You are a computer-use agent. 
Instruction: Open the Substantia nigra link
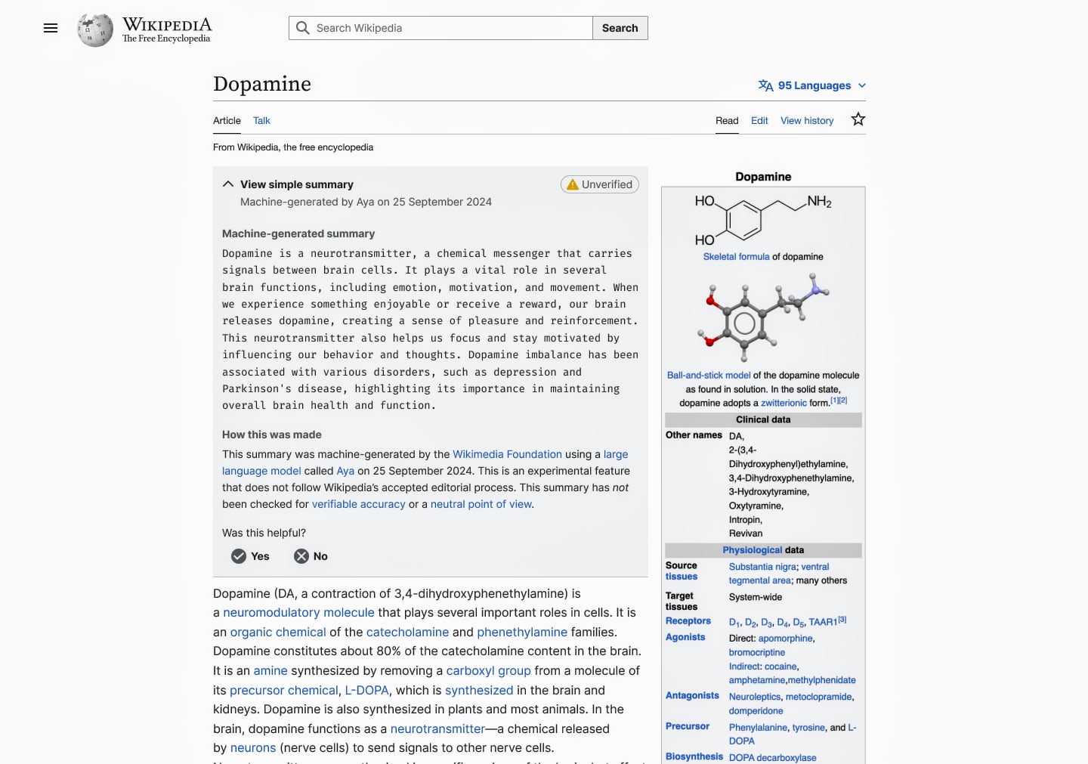[762, 567]
